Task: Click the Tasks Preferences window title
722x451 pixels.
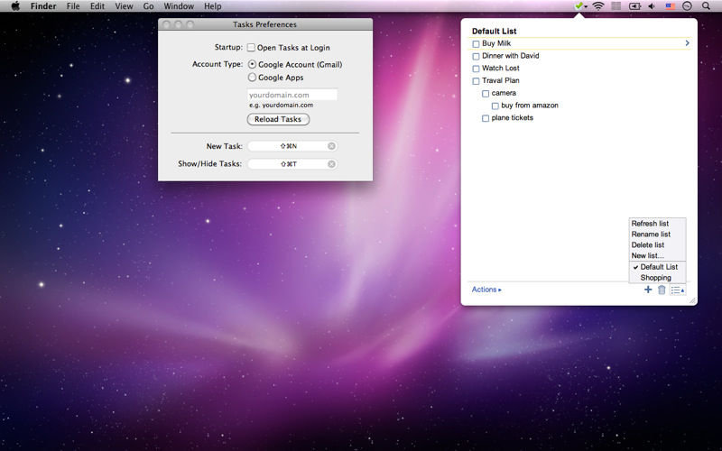Action: click(264, 24)
